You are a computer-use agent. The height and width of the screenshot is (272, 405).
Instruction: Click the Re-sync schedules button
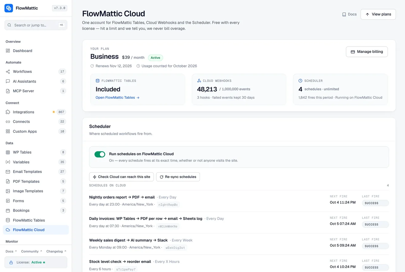click(178, 177)
